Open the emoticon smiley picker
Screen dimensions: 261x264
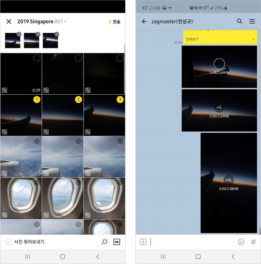pyautogui.click(x=241, y=242)
